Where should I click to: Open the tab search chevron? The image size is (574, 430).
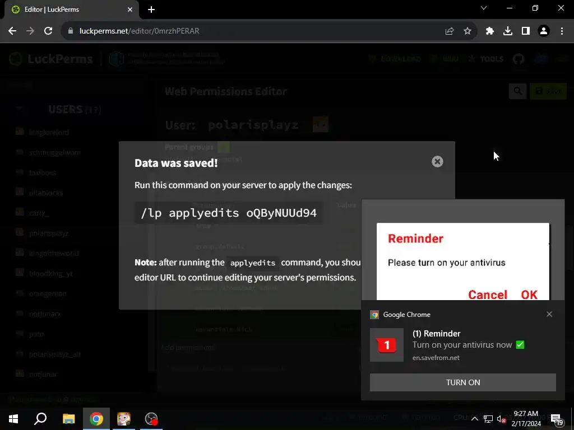pos(484,8)
